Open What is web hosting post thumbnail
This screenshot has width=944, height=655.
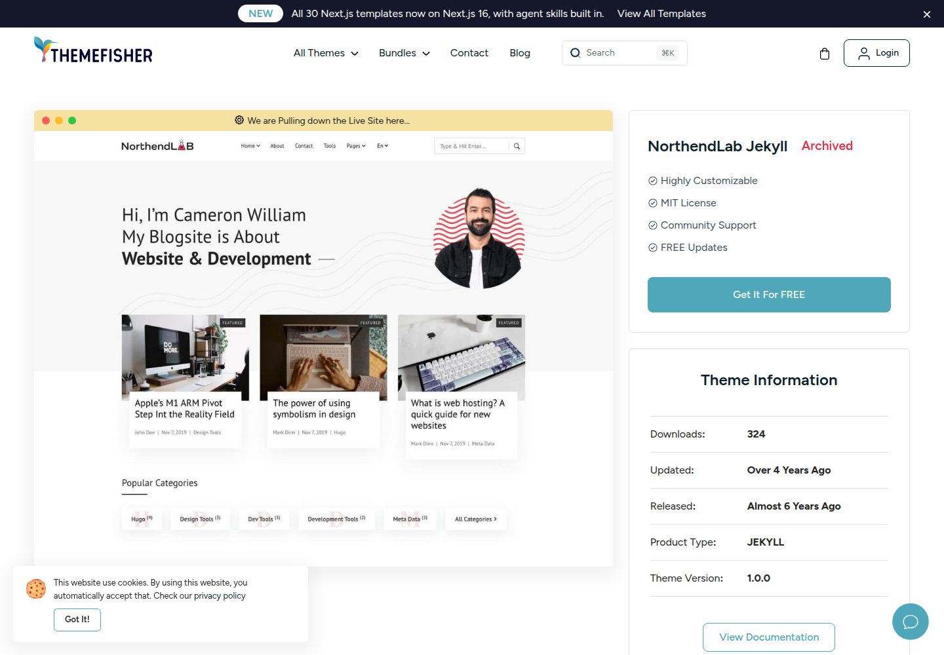[x=462, y=358]
